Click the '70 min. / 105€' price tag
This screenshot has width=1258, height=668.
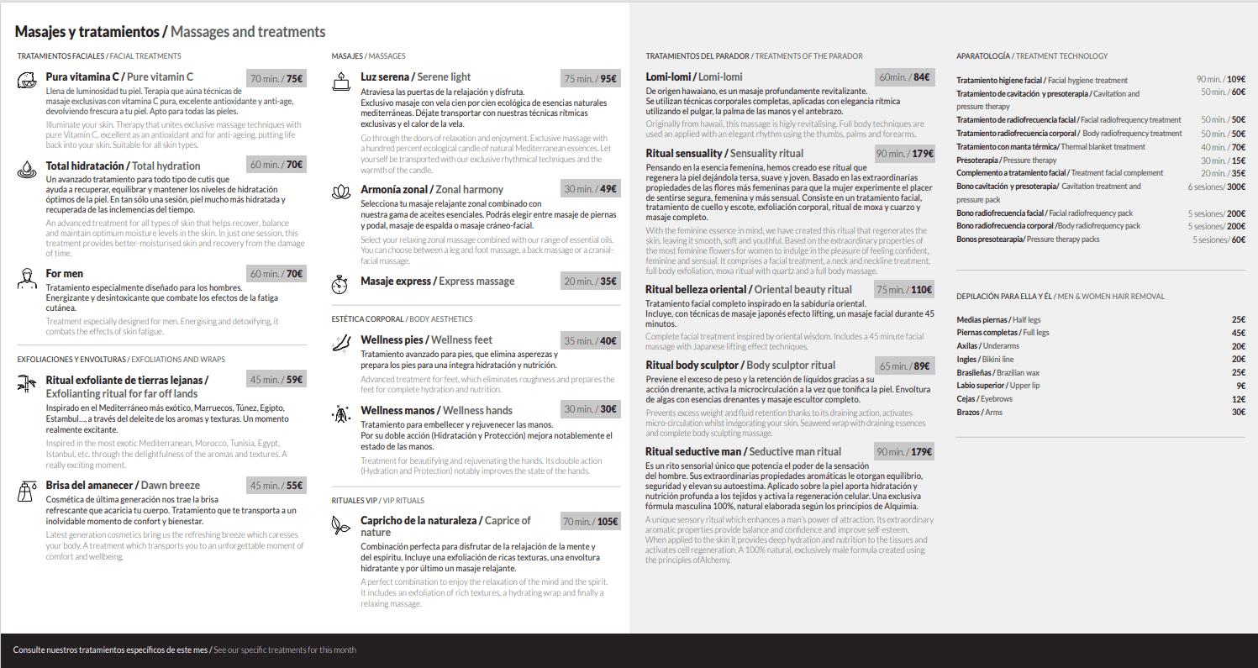pos(591,522)
